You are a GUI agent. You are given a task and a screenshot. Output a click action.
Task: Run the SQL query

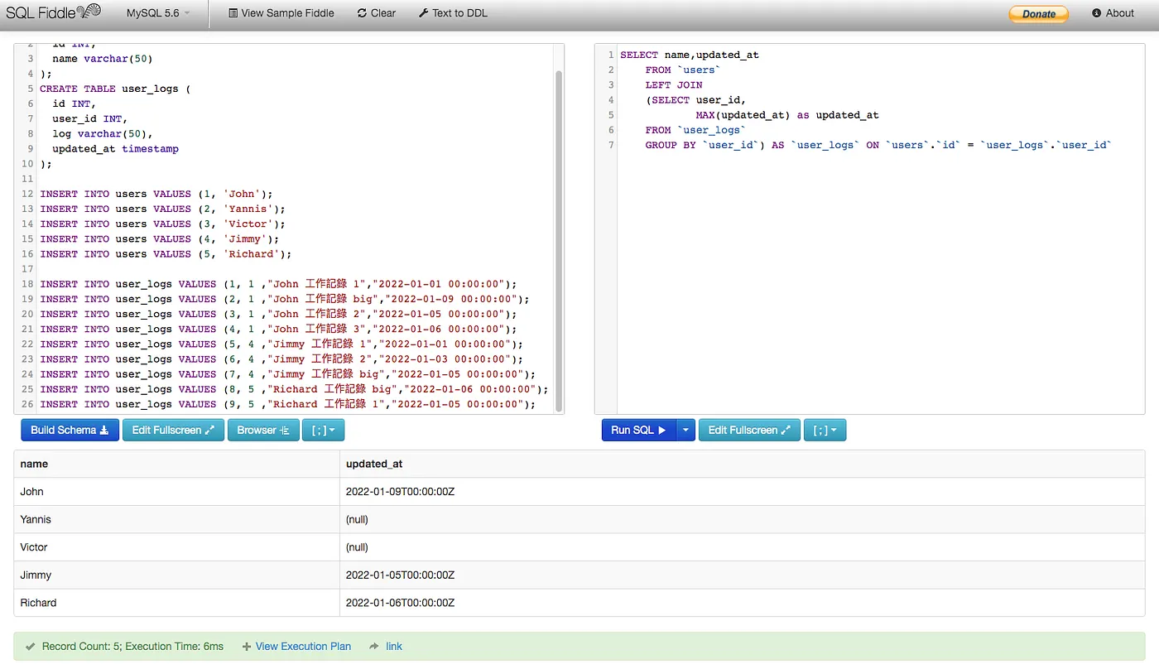(638, 430)
